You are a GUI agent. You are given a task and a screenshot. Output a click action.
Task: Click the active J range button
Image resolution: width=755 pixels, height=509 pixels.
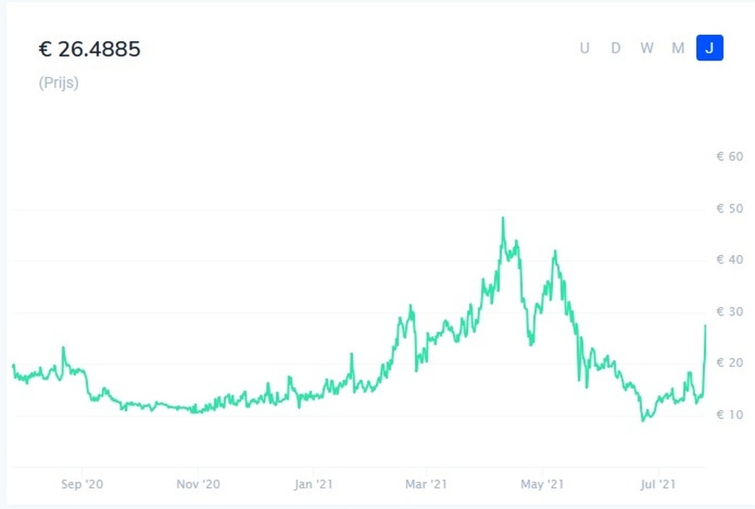pos(710,48)
